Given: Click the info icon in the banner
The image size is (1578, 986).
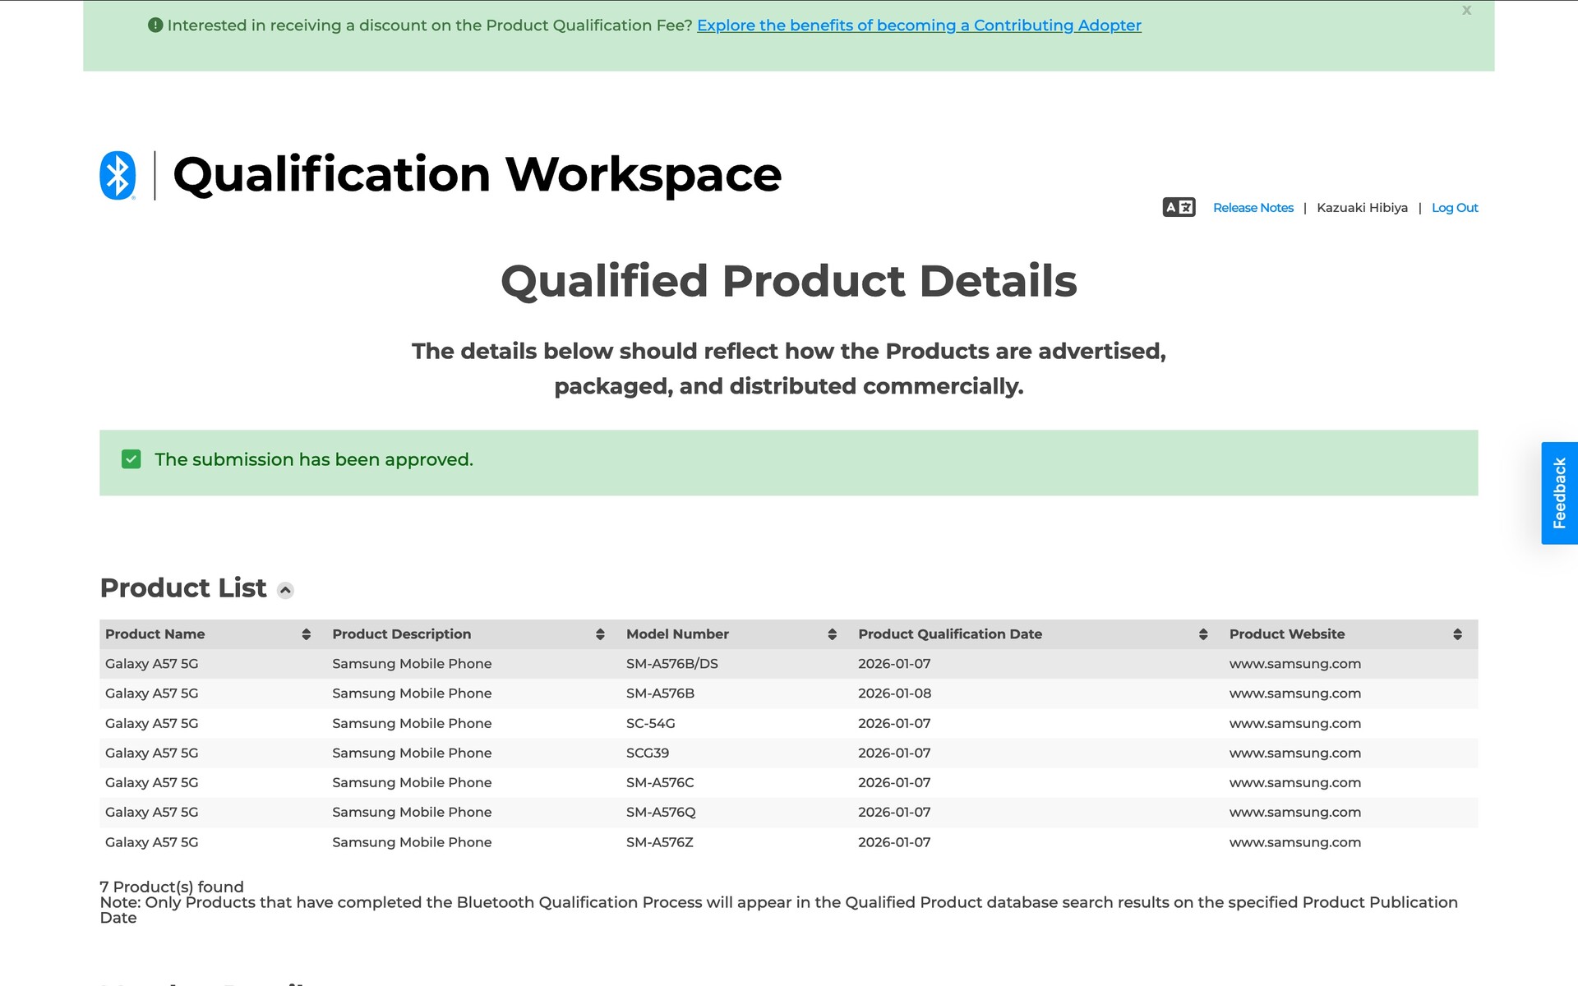Looking at the screenshot, I should (x=155, y=25).
